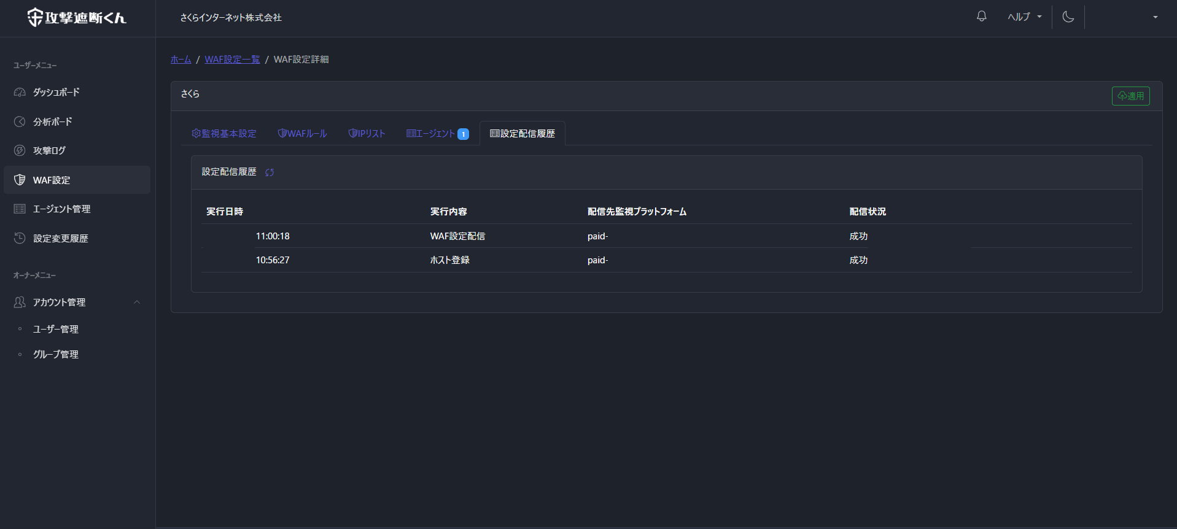Toggle dark mode moon icon

point(1068,17)
